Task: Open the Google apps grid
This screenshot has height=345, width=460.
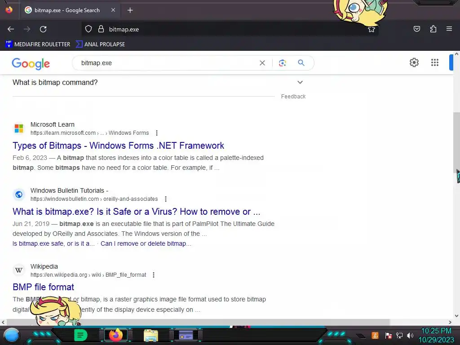Action: pyautogui.click(x=435, y=62)
